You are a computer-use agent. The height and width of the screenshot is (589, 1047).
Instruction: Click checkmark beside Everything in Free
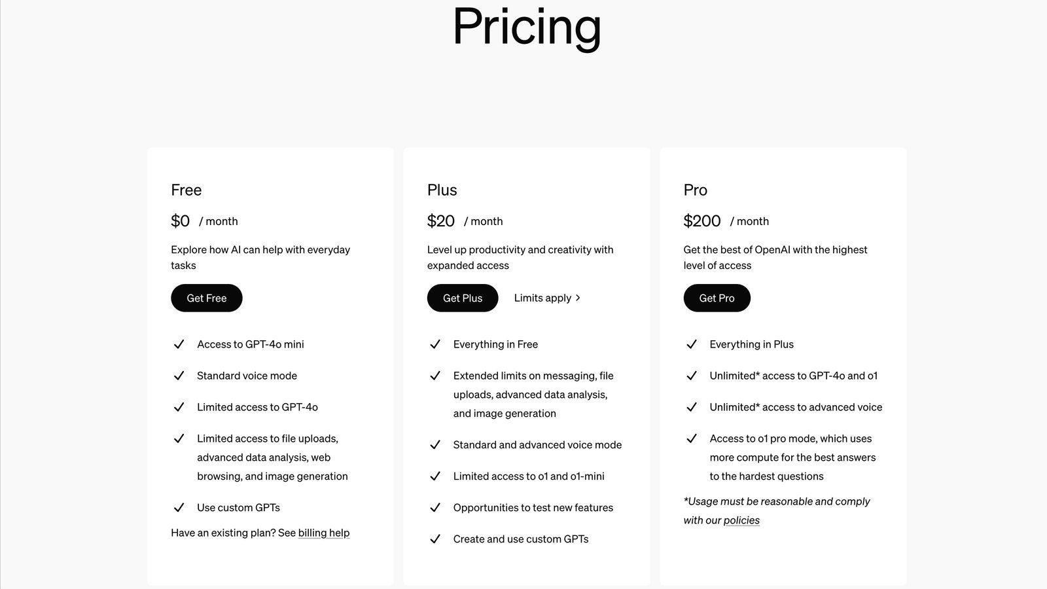point(435,344)
